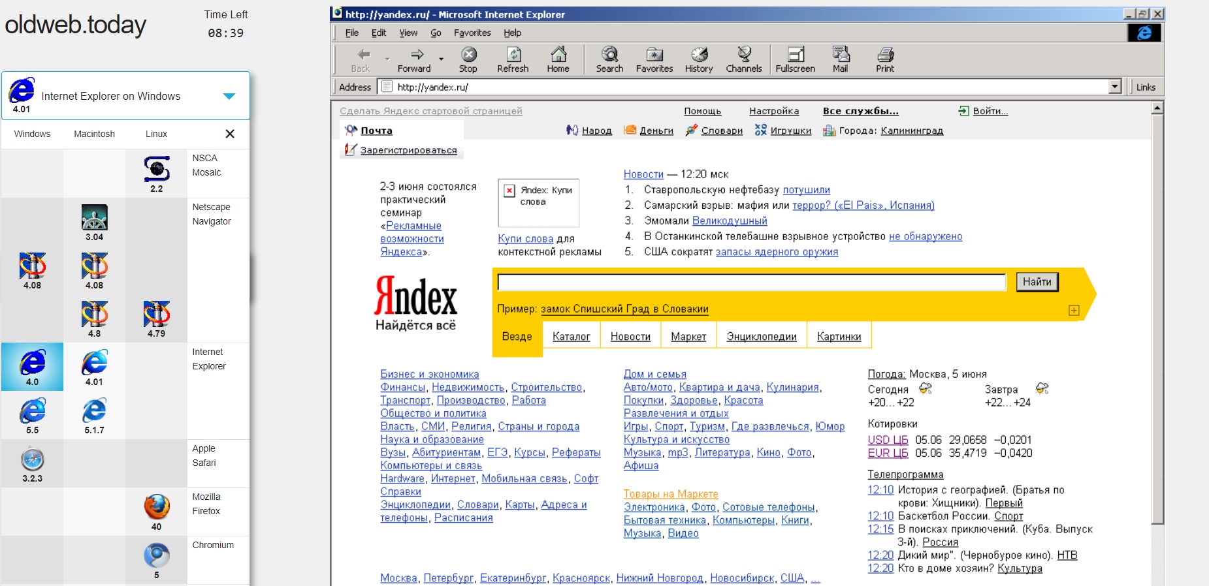Click inside the Yandex search field
Viewport: 1209px width, 586px height.
(751, 282)
